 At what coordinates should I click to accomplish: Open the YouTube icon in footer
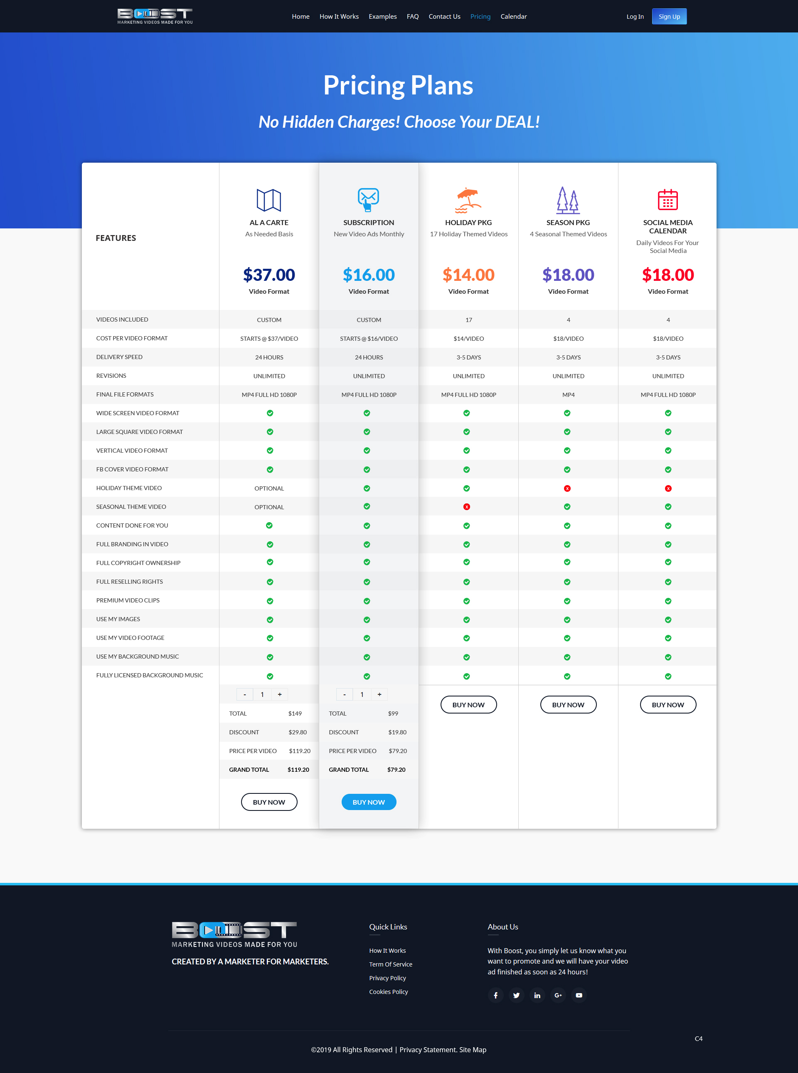(579, 995)
